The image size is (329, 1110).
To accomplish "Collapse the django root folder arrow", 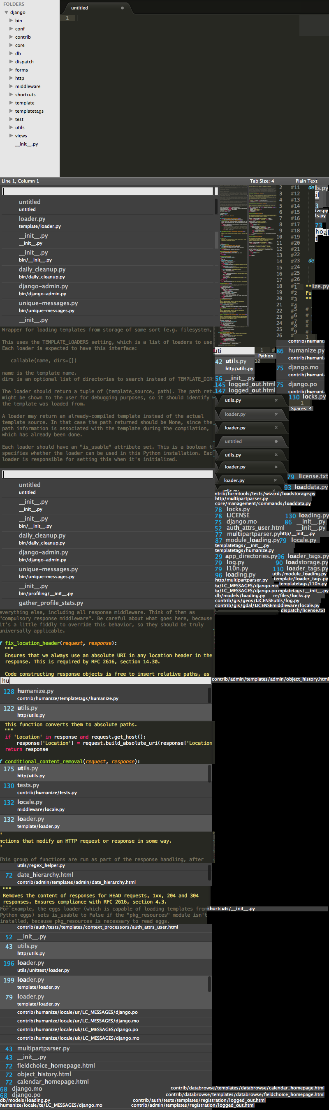I will pyautogui.click(x=7, y=12).
